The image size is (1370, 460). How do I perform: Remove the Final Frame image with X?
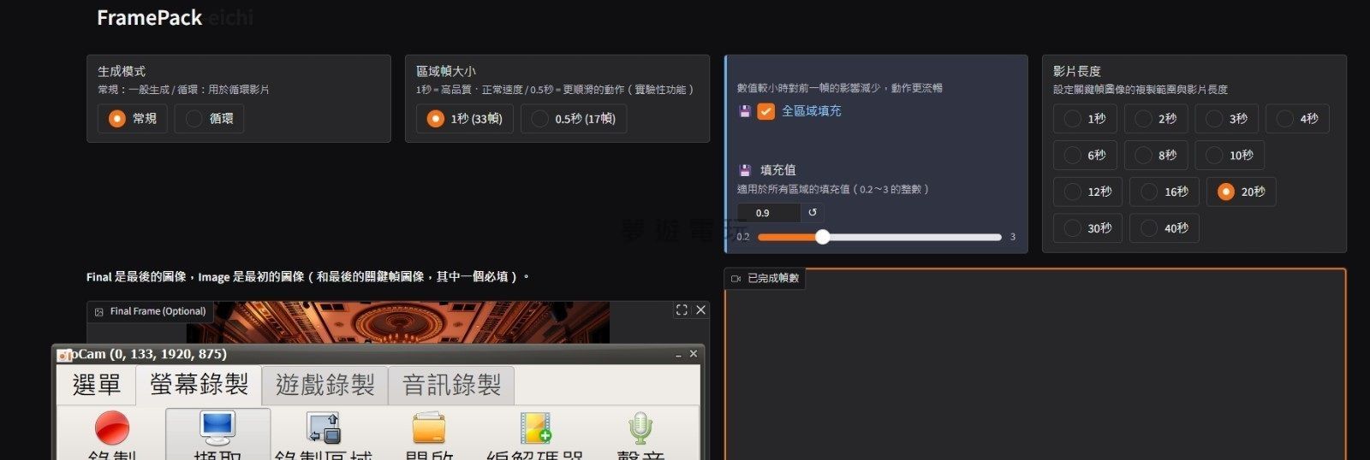click(700, 310)
